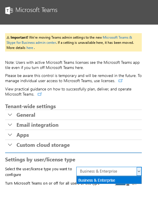Click the Microsoft Teams logo icon

pos(9,11)
